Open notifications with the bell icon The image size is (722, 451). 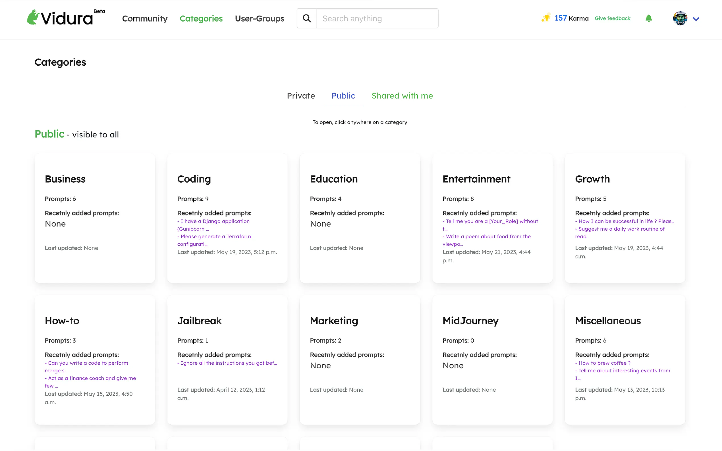(x=648, y=18)
